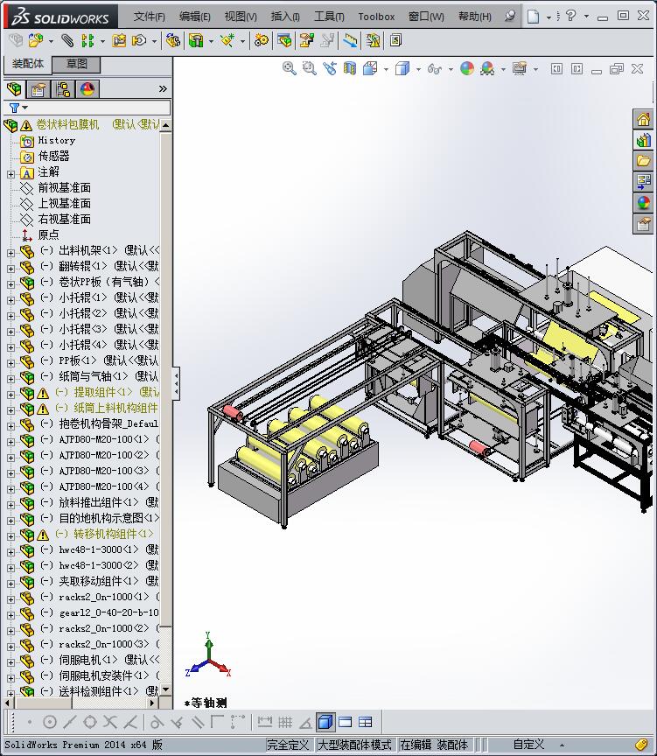This screenshot has width=657, height=756.
Task: Click the New document icon
Action: [x=533, y=17]
